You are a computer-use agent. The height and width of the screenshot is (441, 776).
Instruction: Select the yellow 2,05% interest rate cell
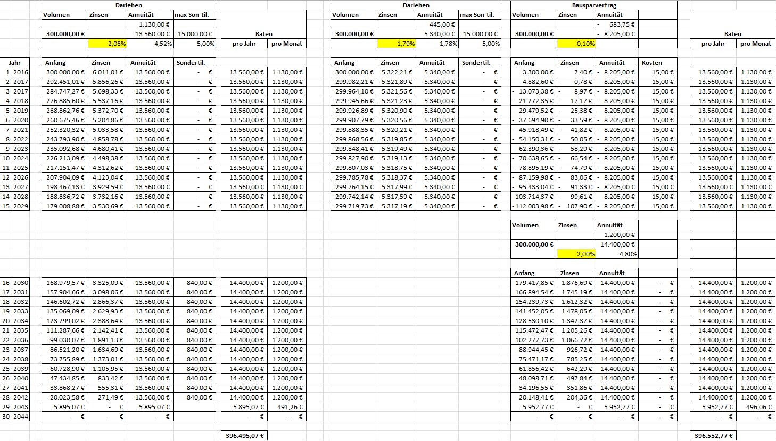pos(108,44)
